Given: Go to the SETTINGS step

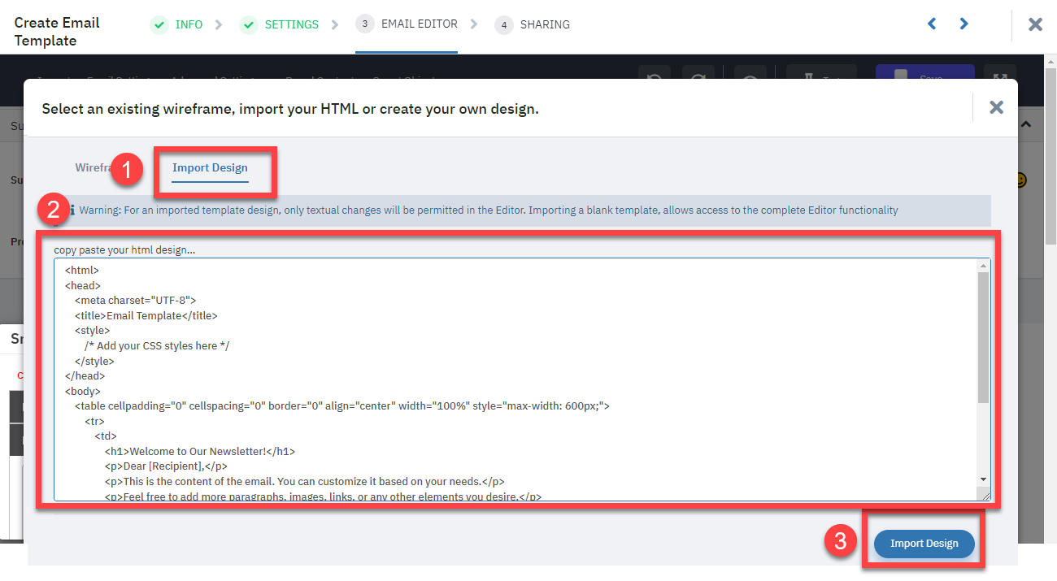Looking at the screenshot, I should 291,24.
